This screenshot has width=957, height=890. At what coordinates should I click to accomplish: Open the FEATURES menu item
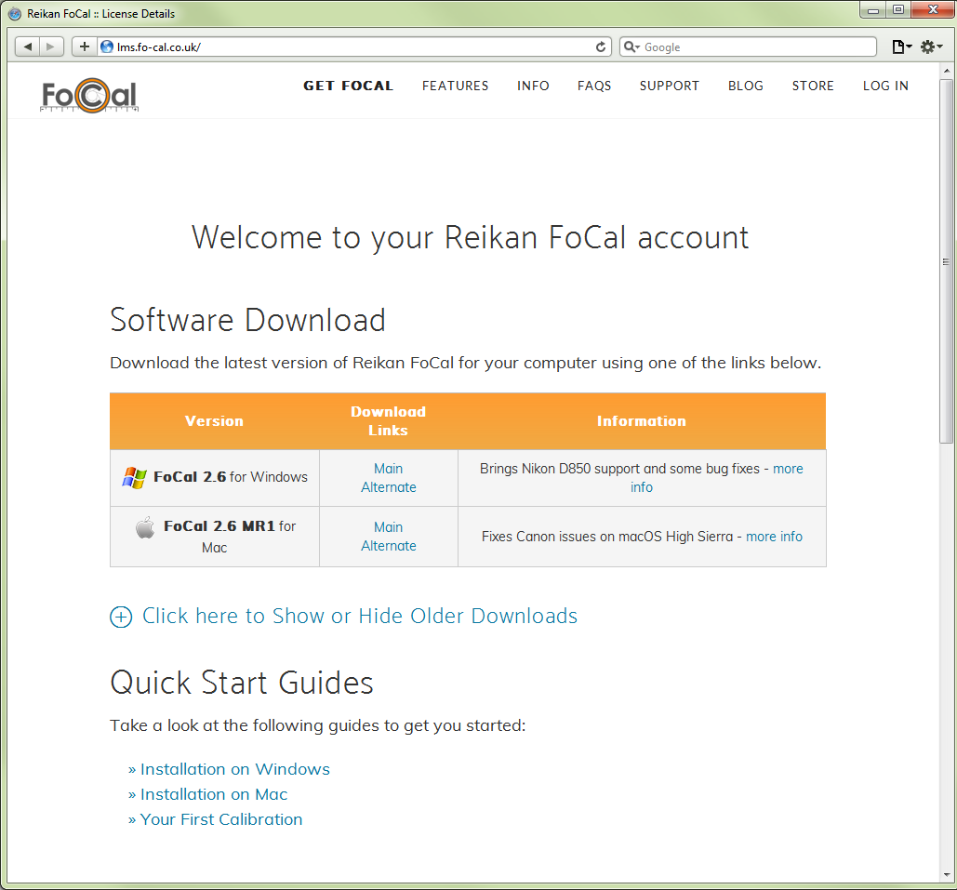pos(456,86)
